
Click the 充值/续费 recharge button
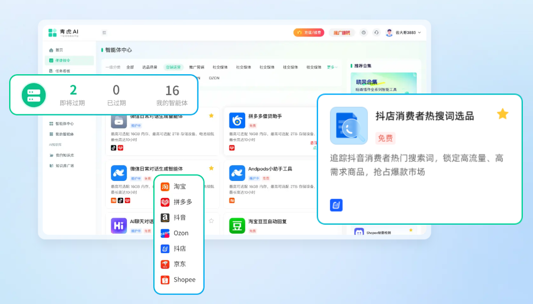click(x=309, y=33)
